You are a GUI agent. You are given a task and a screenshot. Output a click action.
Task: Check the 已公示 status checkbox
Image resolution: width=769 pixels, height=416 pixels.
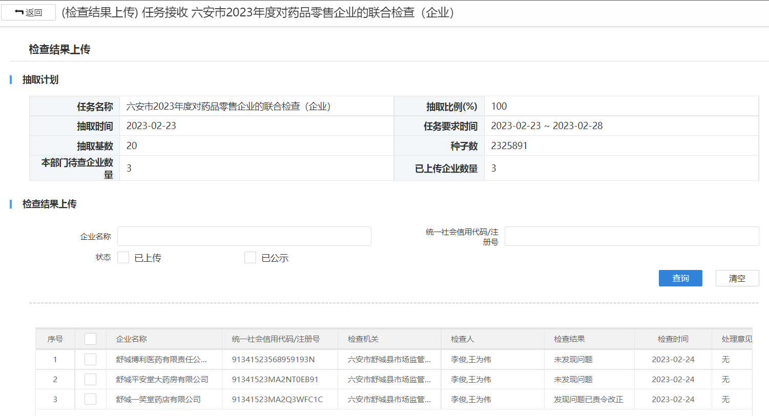coord(250,258)
